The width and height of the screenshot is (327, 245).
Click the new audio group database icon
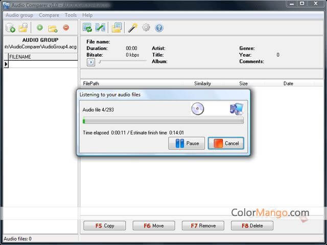(x=10, y=28)
